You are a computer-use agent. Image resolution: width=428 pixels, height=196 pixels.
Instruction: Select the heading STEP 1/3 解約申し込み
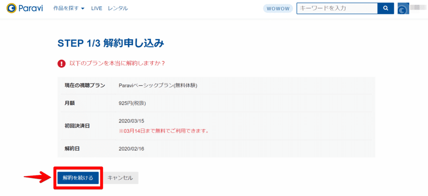[111, 44]
